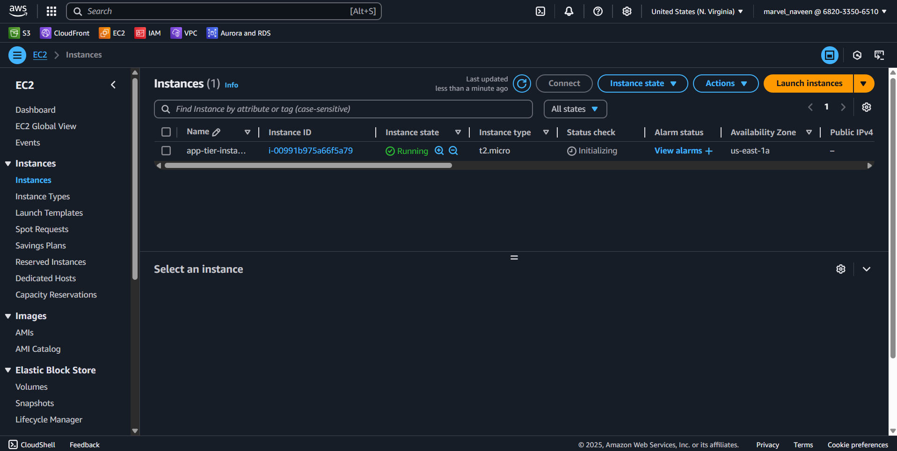Sort by Availability Zone column arrow
Viewport: 897px width, 451px height.
tap(809, 132)
